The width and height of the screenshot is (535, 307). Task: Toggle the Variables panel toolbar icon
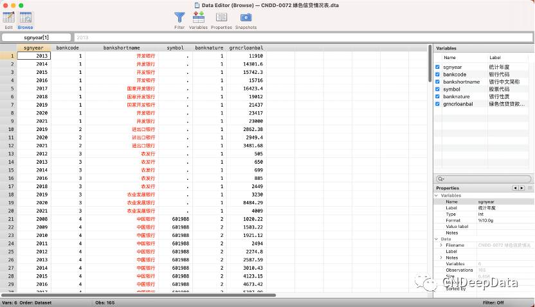(x=198, y=17)
